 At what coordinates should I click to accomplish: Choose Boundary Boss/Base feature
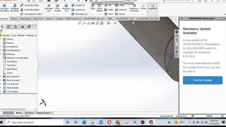[31, 14]
